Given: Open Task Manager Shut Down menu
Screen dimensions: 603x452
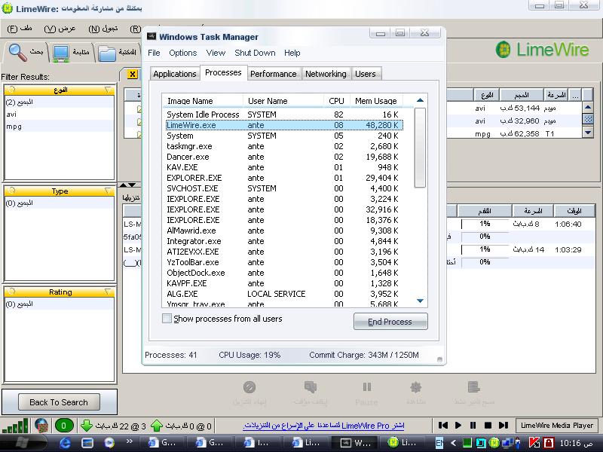Looking at the screenshot, I should pos(255,53).
